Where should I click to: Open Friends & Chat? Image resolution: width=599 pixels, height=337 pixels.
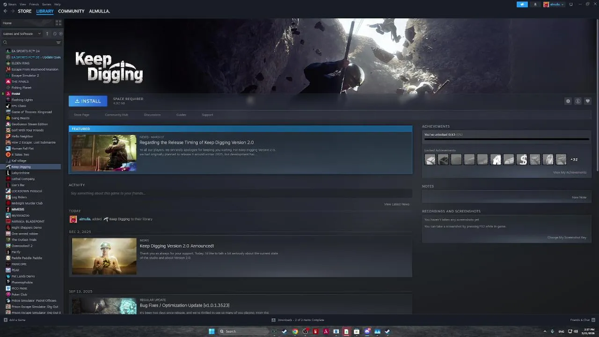coord(582,320)
